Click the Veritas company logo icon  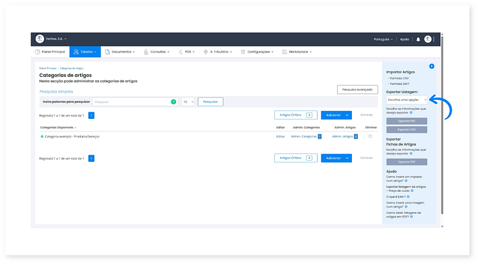(x=40, y=39)
